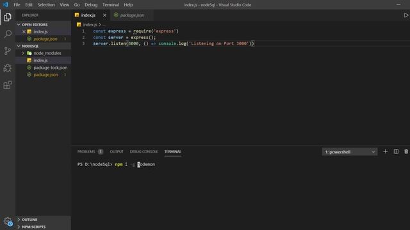Click 'express();' on code line 2
410x230 pixels.
click(x=143, y=37)
